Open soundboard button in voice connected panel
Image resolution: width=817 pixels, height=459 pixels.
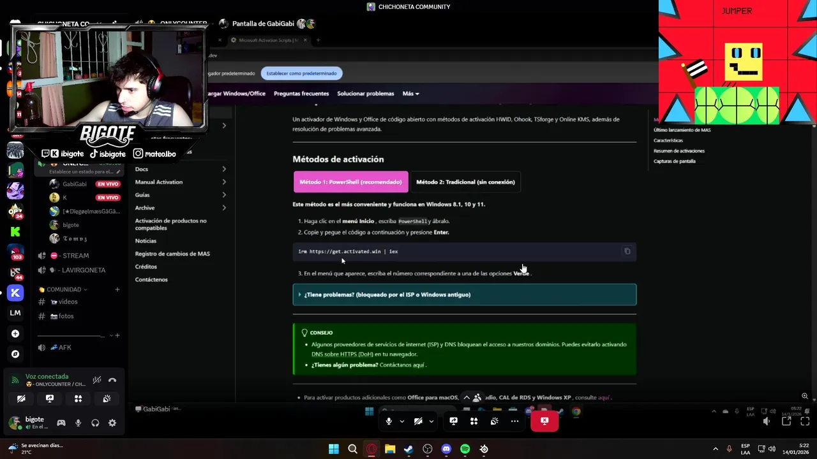pos(107,398)
